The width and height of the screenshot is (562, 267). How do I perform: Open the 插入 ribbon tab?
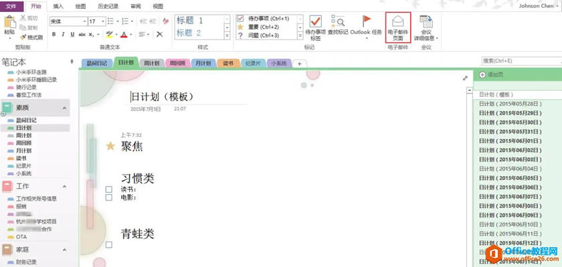click(58, 6)
